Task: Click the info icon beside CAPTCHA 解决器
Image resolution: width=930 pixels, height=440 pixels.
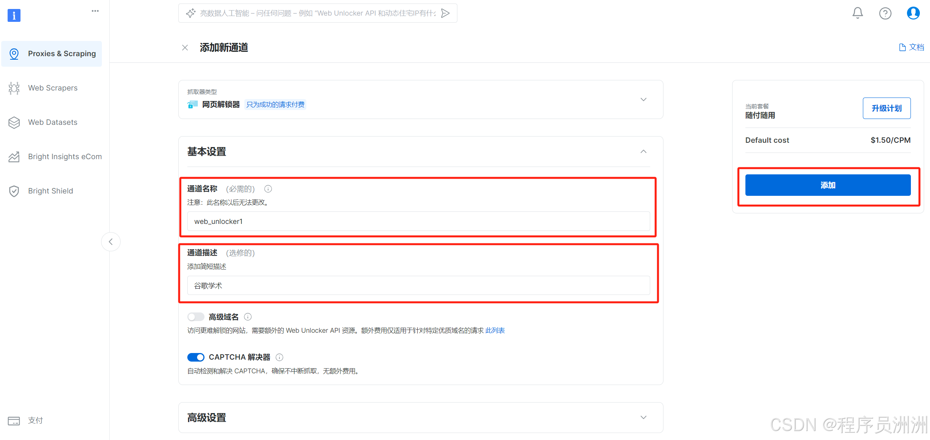Action: coord(279,357)
